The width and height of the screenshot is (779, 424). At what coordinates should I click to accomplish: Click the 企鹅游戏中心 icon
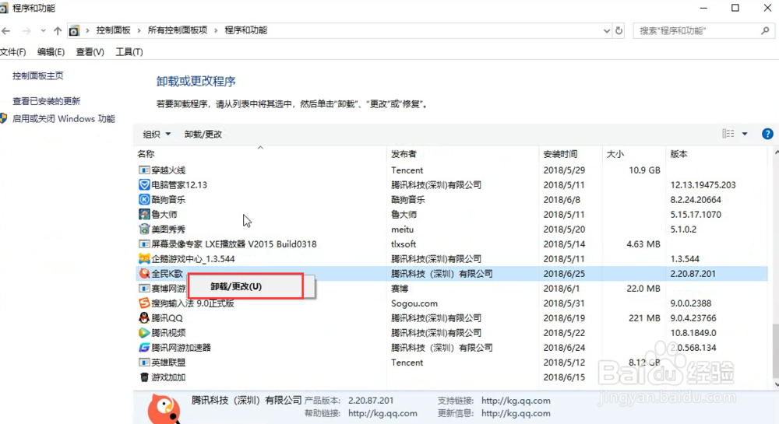click(x=144, y=259)
